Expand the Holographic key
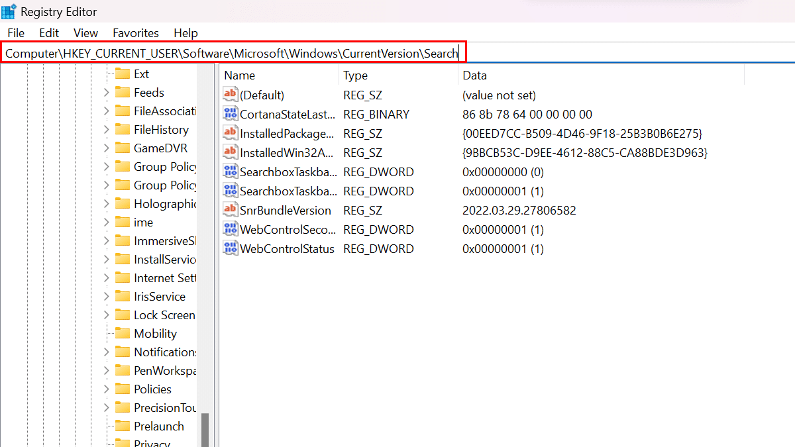The width and height of the screenshot is (795, 447). coord(106,203)
